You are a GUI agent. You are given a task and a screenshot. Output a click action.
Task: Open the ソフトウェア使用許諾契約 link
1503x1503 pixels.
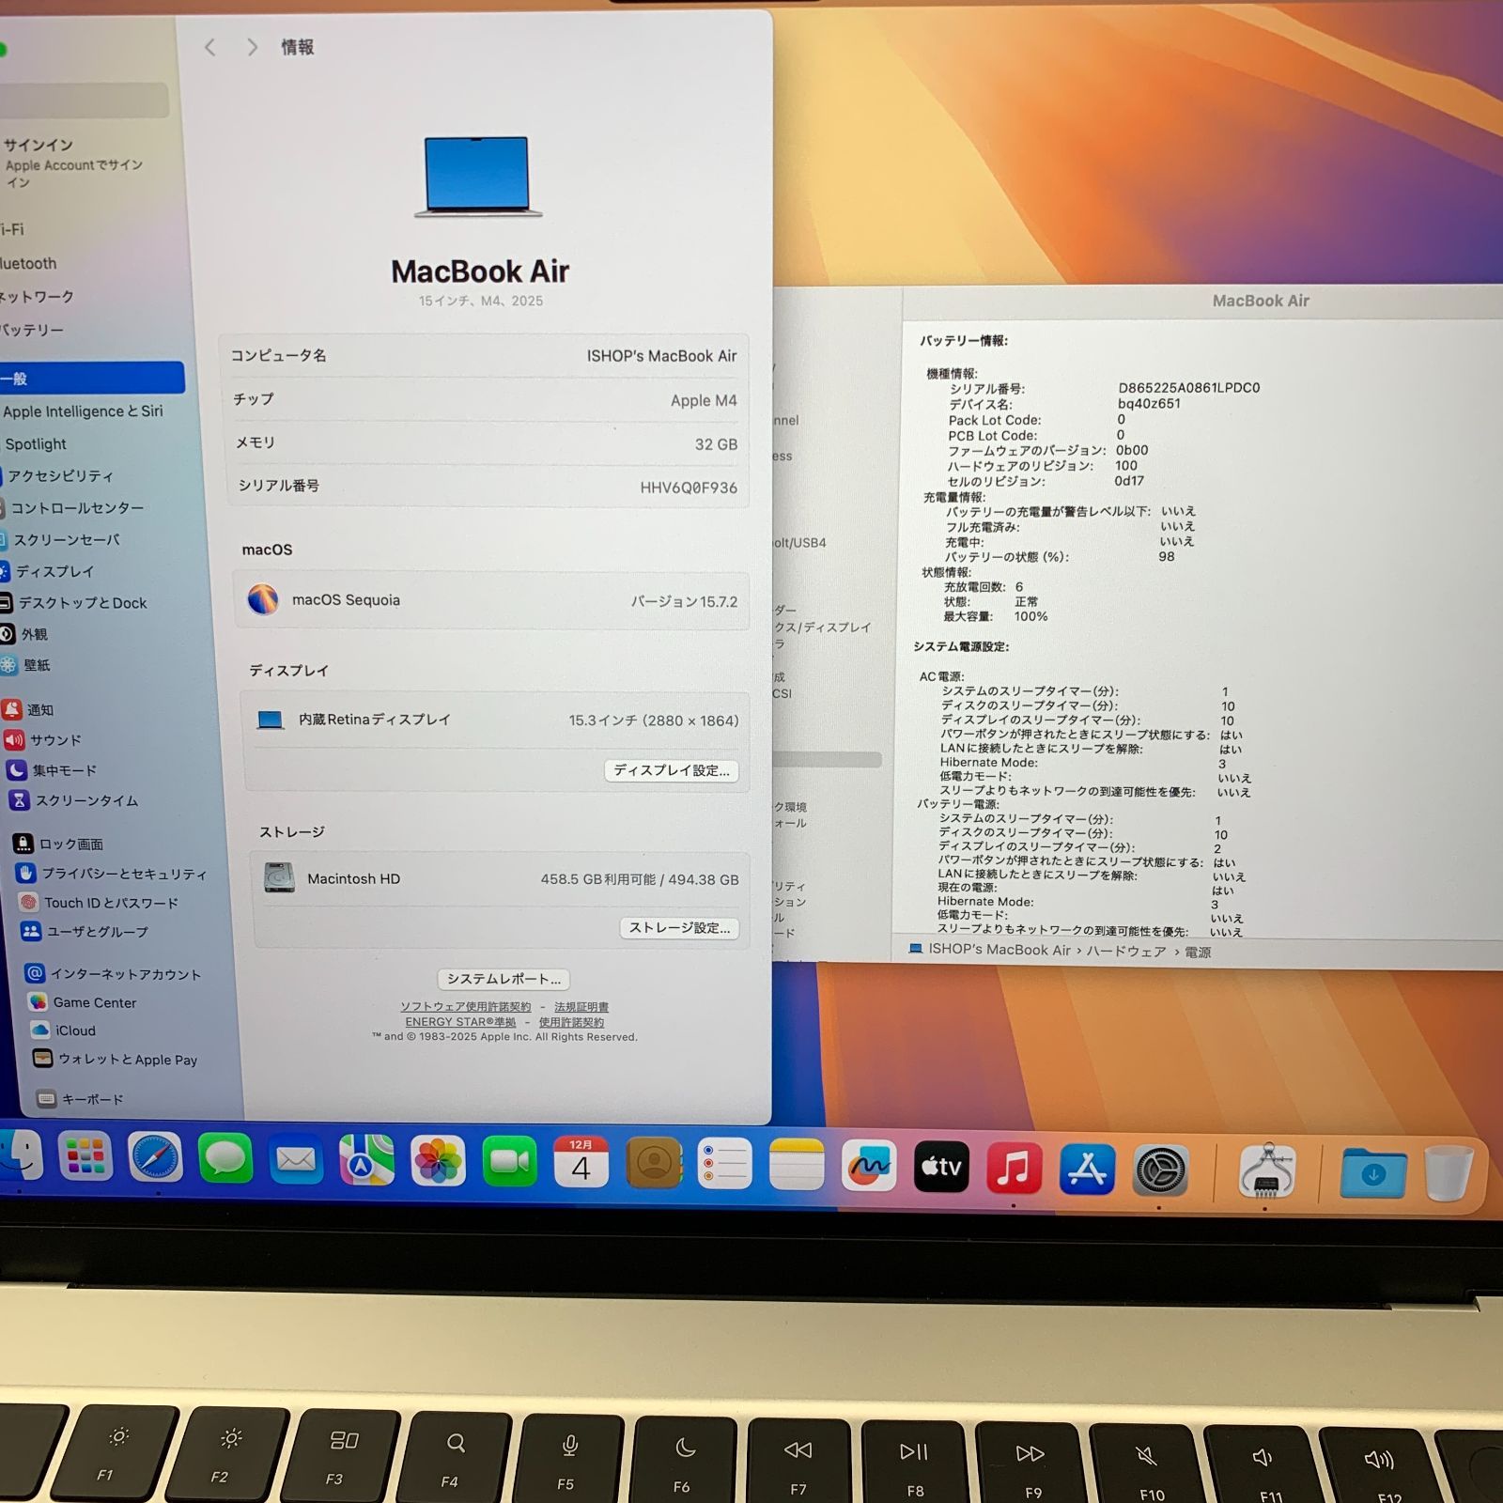[465, 1006]
